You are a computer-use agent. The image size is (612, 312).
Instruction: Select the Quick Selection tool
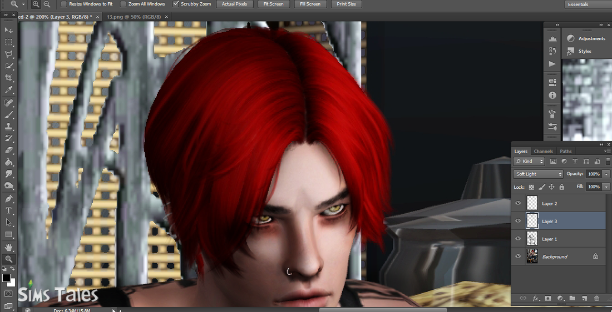click(x=8, y=66)
